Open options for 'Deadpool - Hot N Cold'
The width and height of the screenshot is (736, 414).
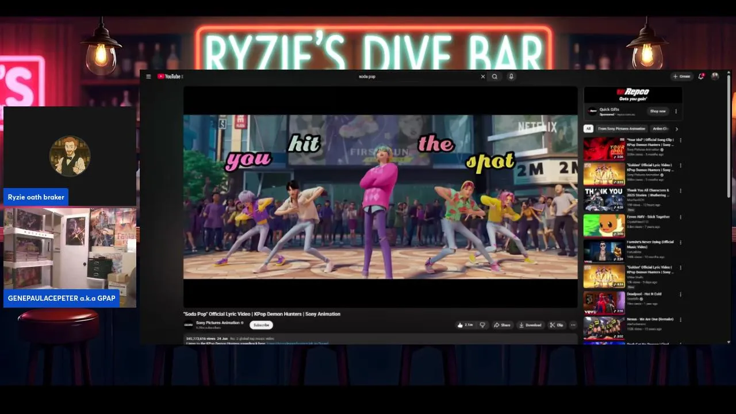point(681,294)
